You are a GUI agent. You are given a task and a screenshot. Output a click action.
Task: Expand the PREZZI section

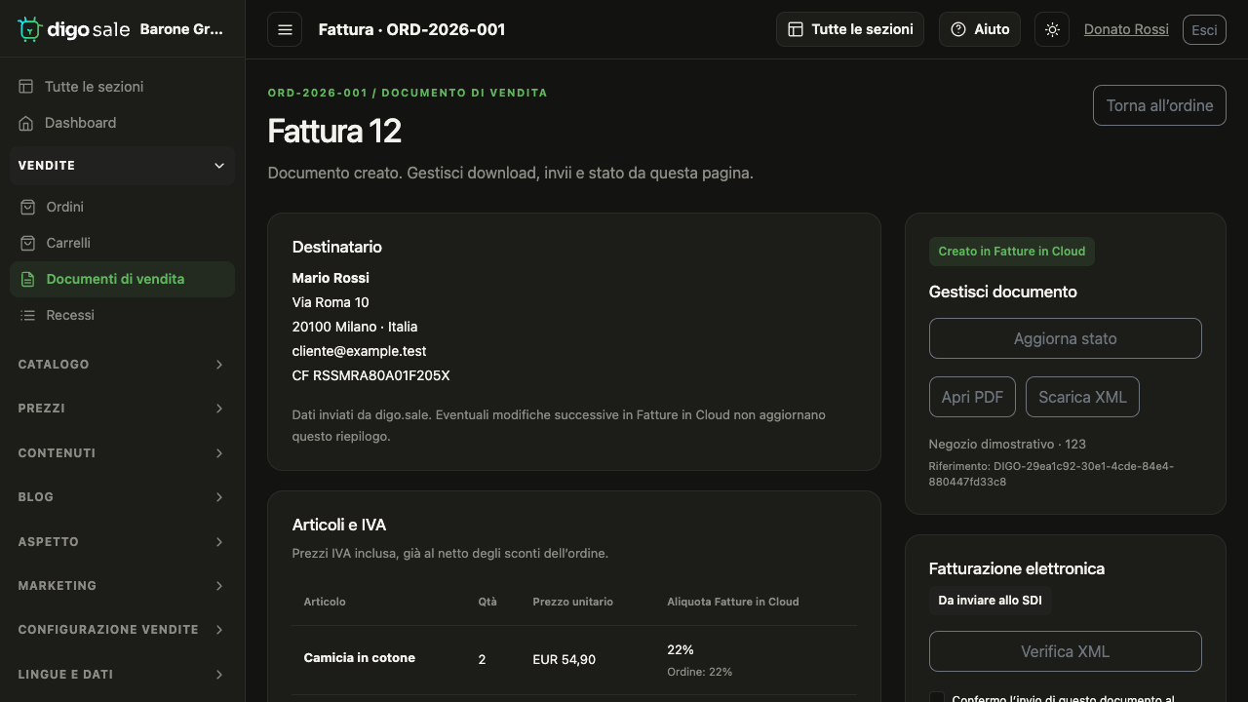[122, 409]
